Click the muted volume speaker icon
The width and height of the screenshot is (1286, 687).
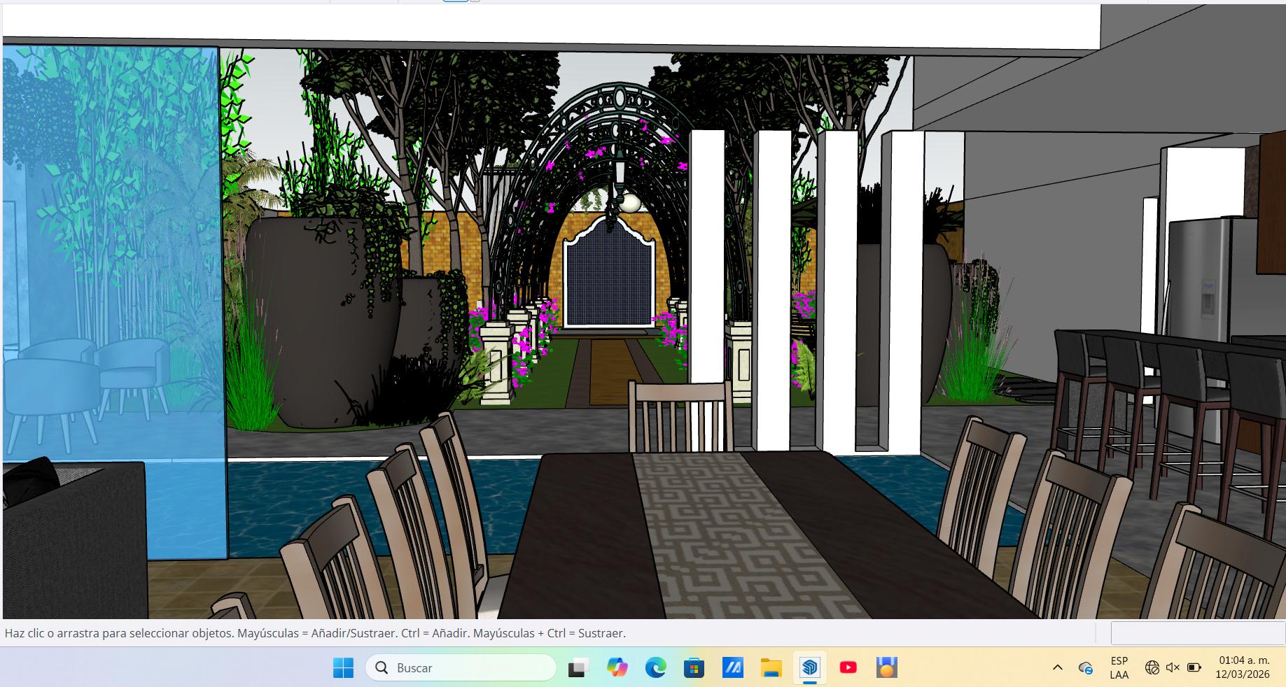1173,668
